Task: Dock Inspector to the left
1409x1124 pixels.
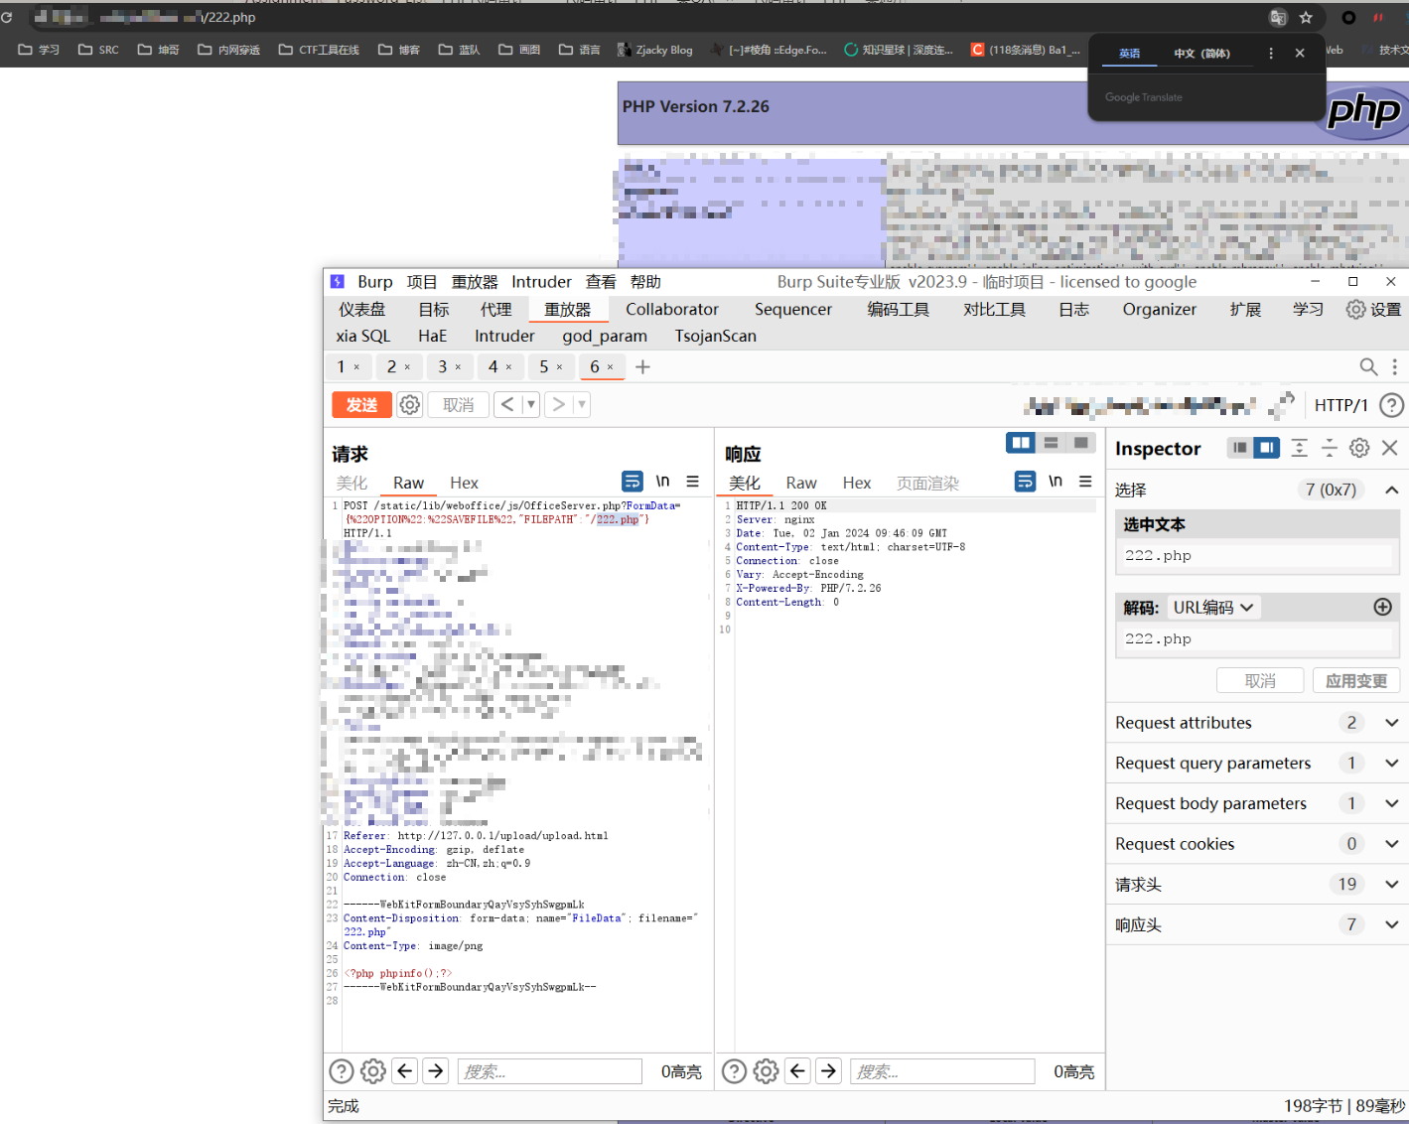Action: (1239, 448)
